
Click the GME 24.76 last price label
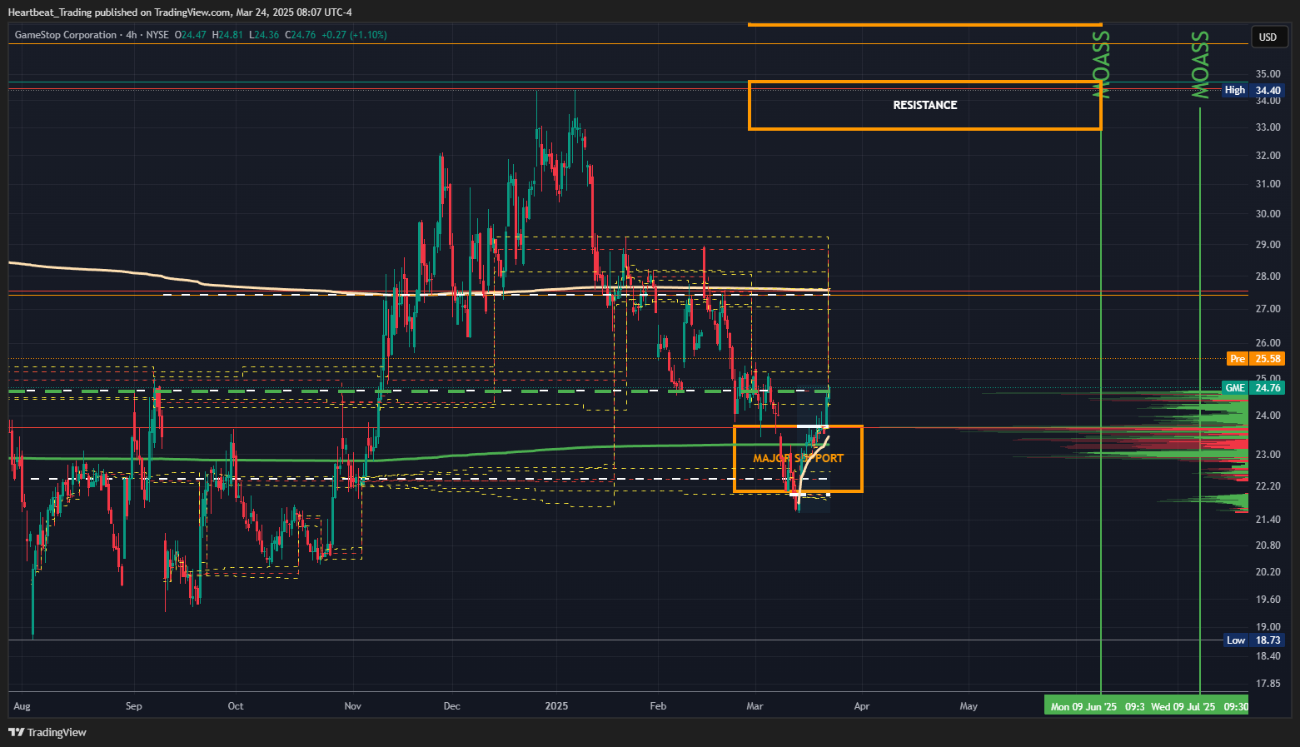tap(1253, 388)
